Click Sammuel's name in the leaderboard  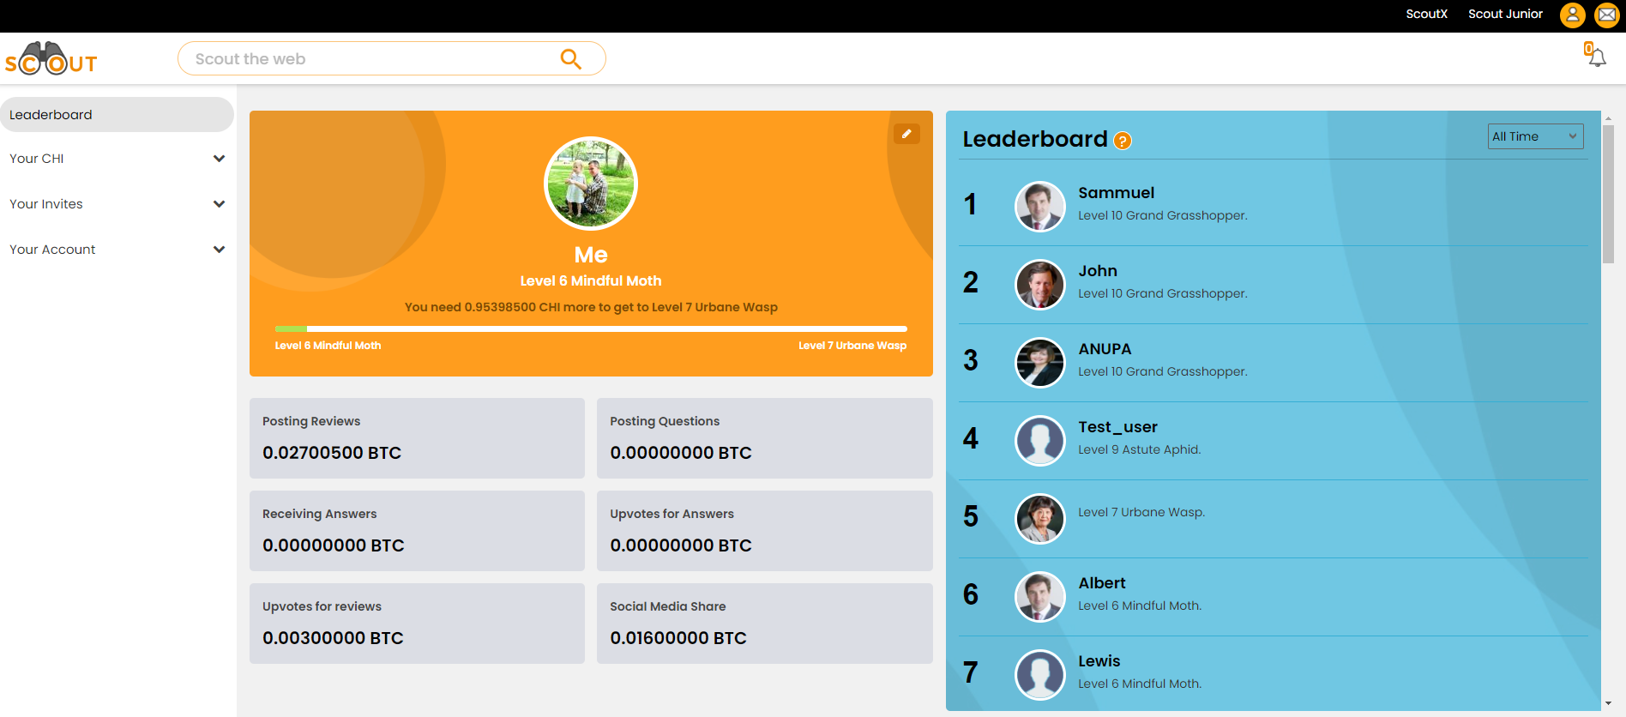click(x=1116, y=193)
